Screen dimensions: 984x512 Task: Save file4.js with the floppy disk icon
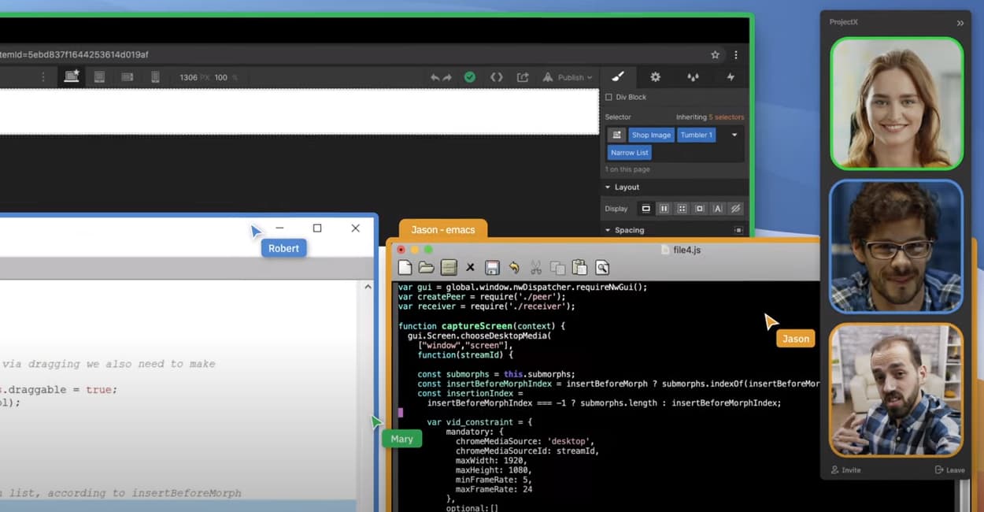(492, 268)
